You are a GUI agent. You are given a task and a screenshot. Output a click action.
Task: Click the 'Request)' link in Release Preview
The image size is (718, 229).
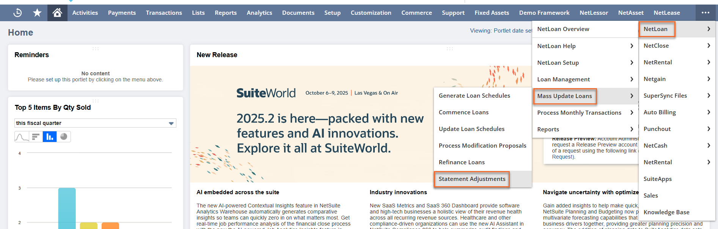click(563, 157)
